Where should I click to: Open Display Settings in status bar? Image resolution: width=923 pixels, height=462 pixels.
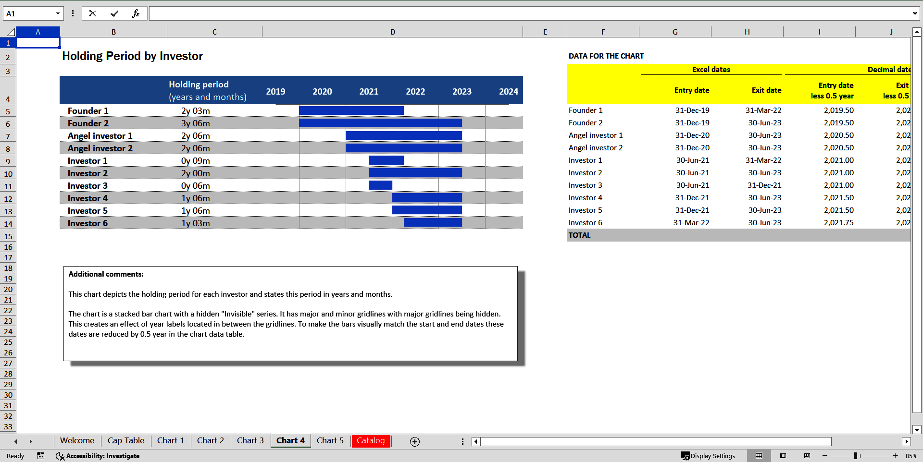(x=708, y=456)
